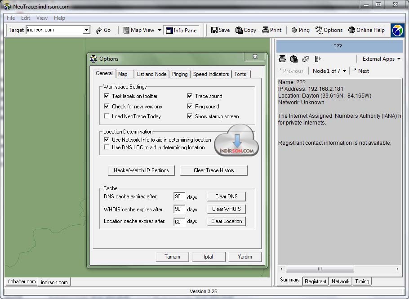Open the External Apps dropdown
Screen dimensions: 409x299
(x=381, y=59)
